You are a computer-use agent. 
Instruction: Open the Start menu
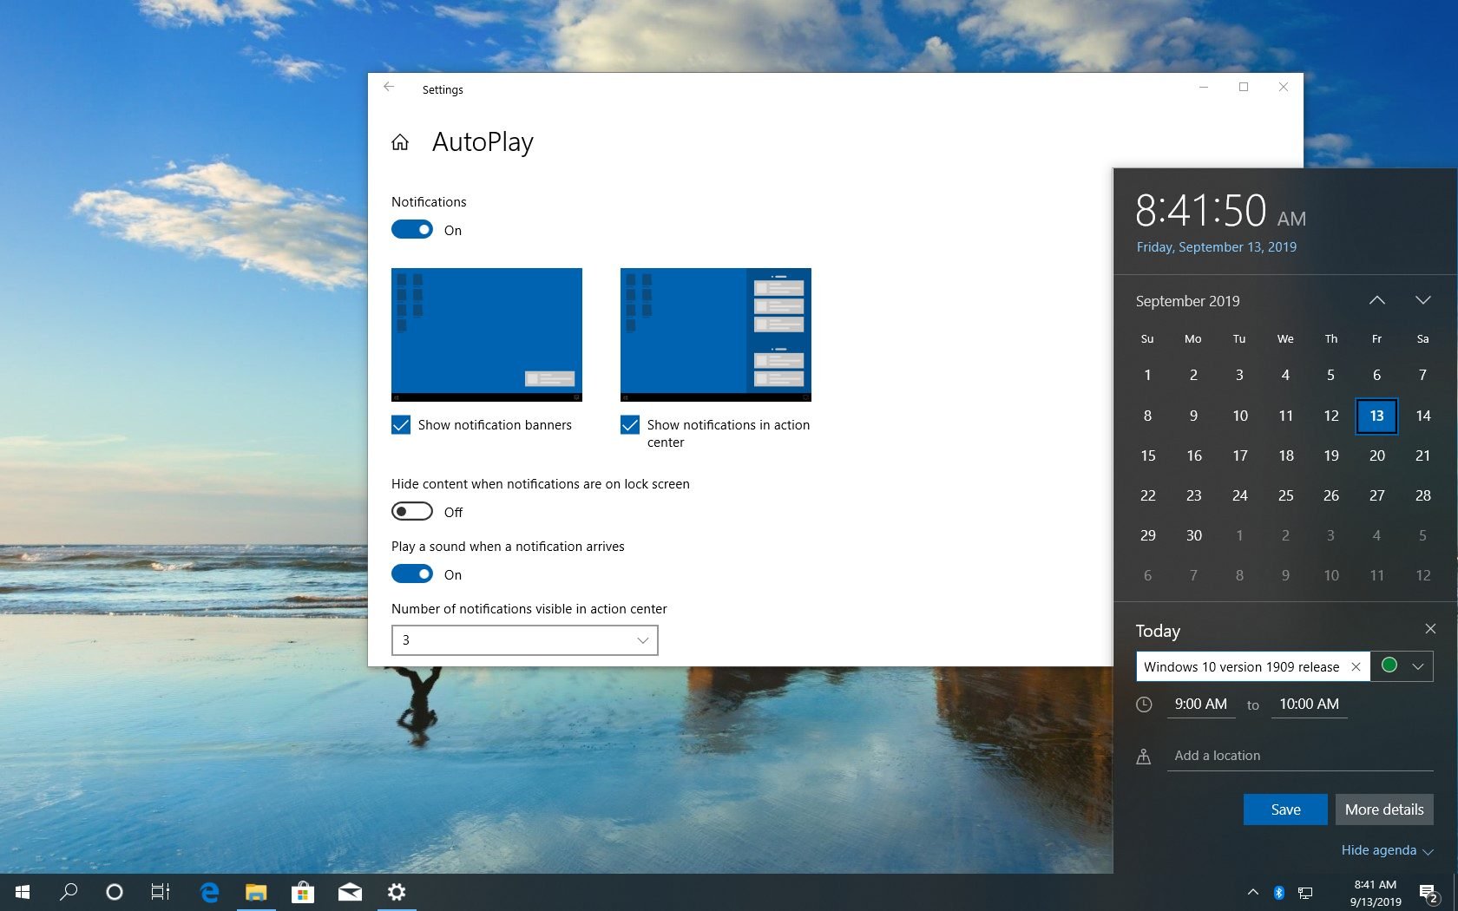coord(20,892)
